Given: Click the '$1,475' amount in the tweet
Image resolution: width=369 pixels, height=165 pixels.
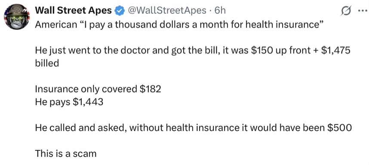Looking at the screenshot, I should pos(333,51).
